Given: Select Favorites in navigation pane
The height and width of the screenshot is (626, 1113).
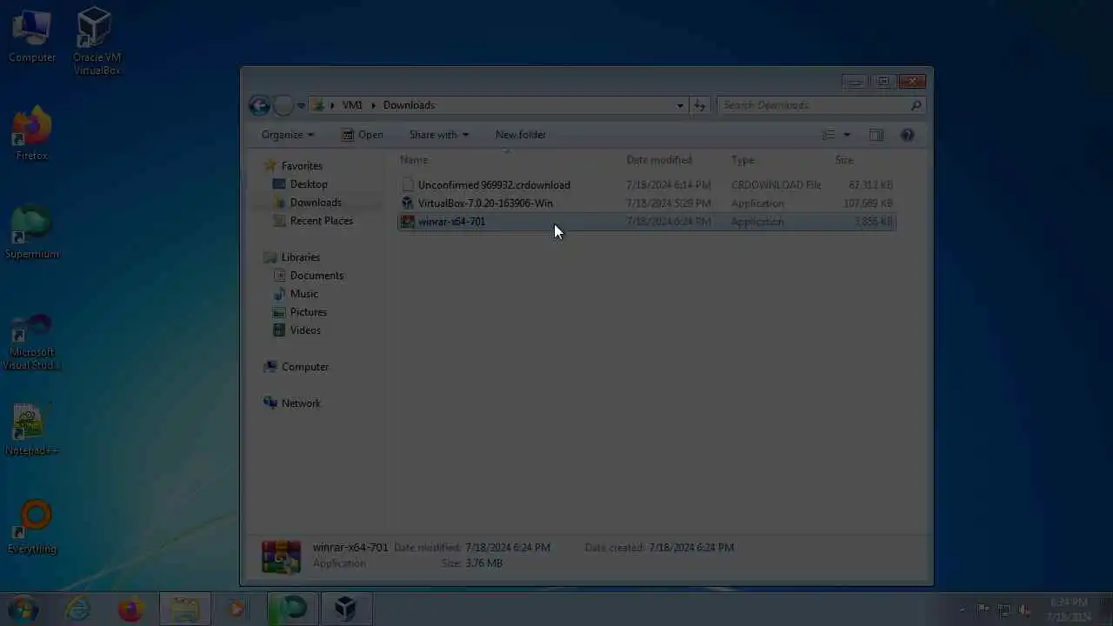Looking at the screenshot, I should tap(302, 166).
